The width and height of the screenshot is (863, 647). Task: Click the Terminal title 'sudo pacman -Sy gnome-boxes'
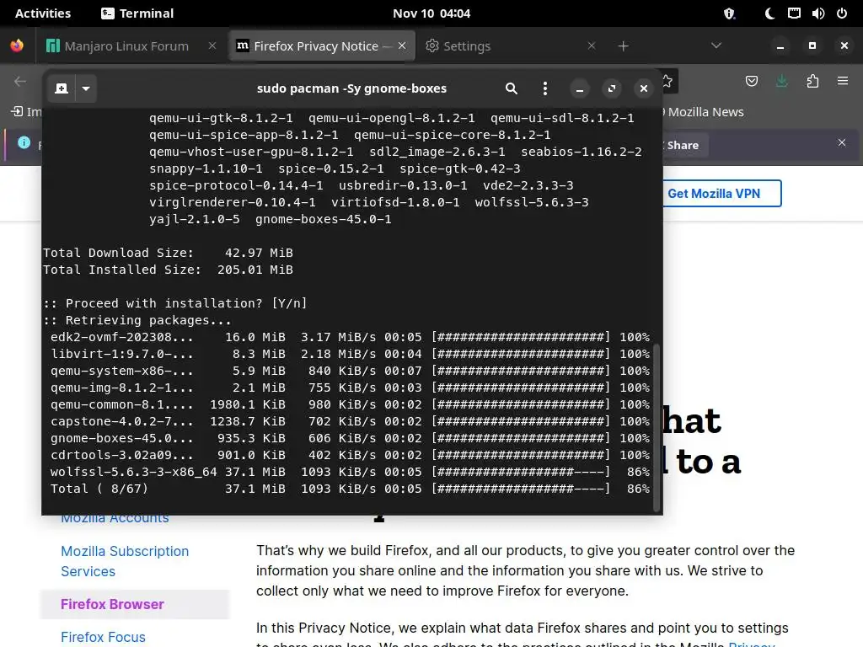click(x=351, y=88)
